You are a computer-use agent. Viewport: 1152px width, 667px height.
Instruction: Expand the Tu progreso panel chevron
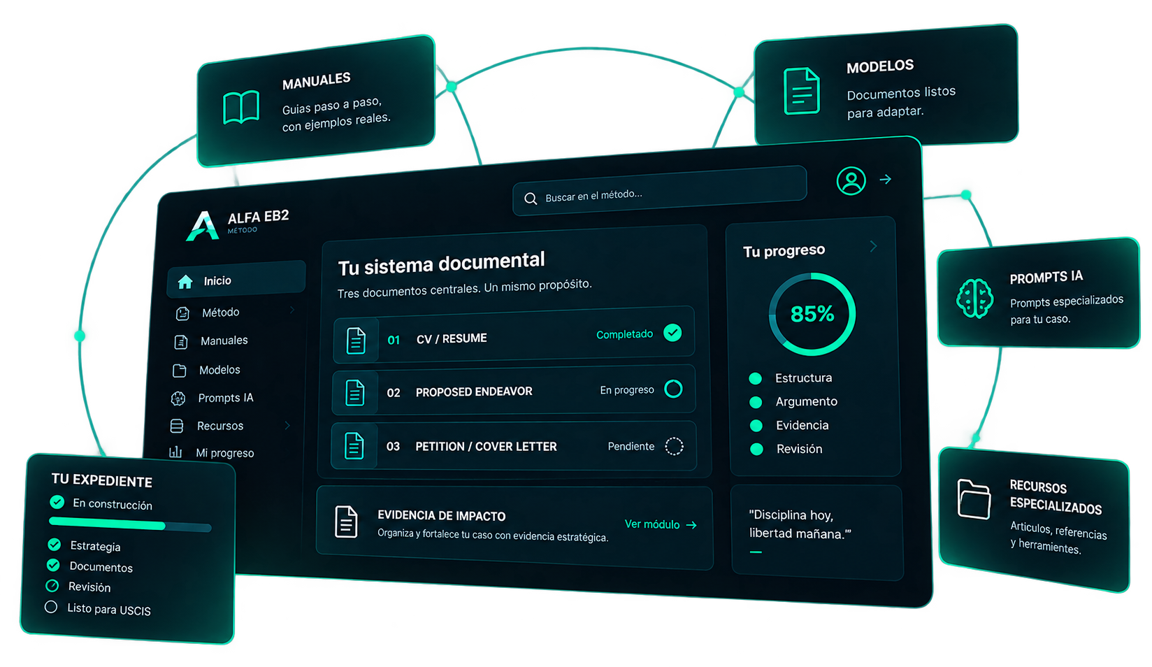(x=873, y=246)
